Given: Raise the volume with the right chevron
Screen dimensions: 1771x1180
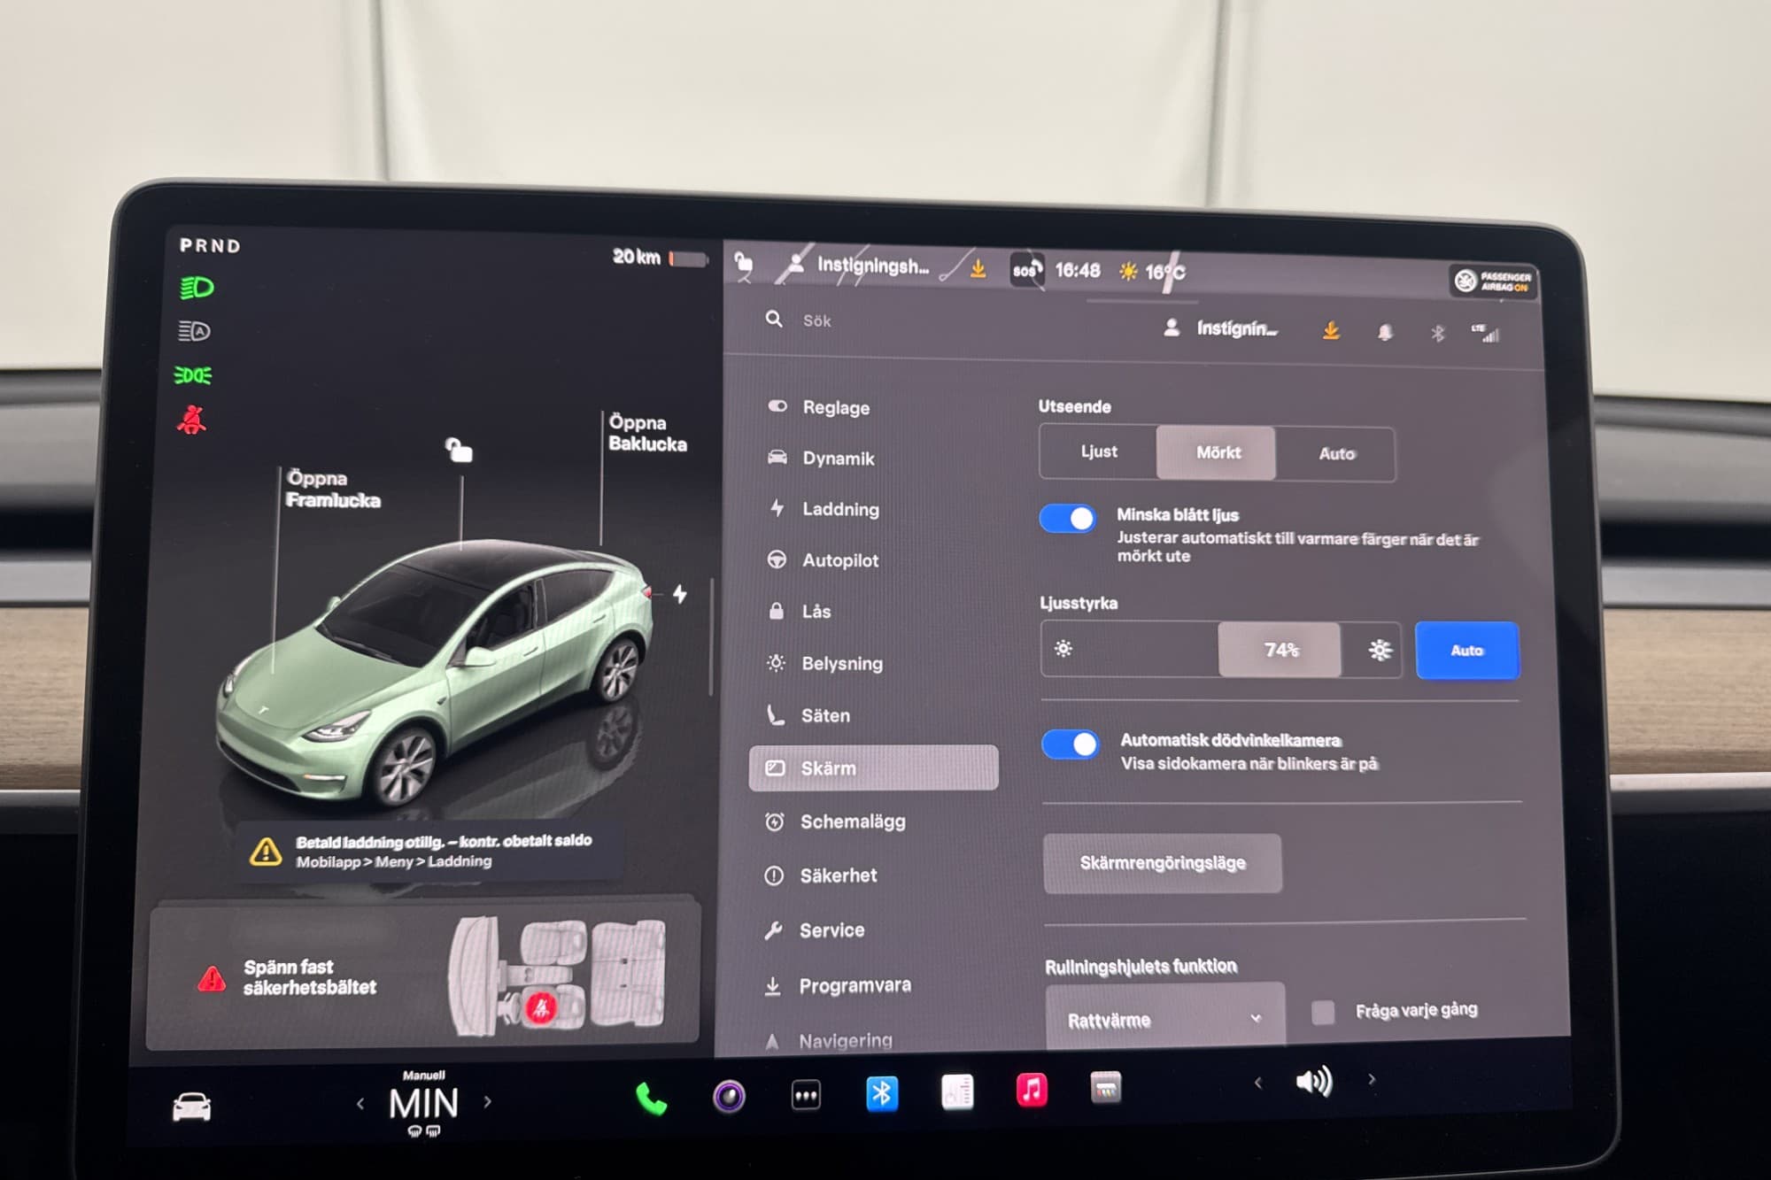Looking at the screenshot, I should (x=1372, y=1079).
